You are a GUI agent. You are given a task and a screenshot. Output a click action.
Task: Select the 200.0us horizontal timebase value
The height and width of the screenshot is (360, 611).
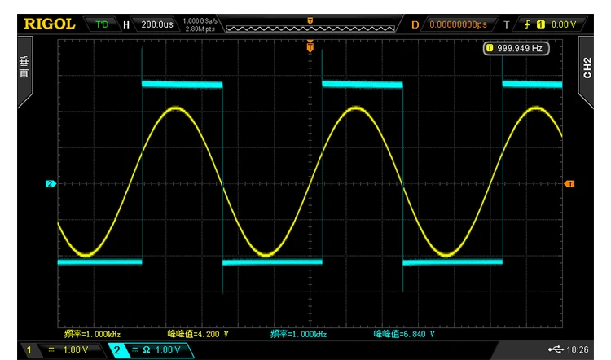click(x=157, y=24)
